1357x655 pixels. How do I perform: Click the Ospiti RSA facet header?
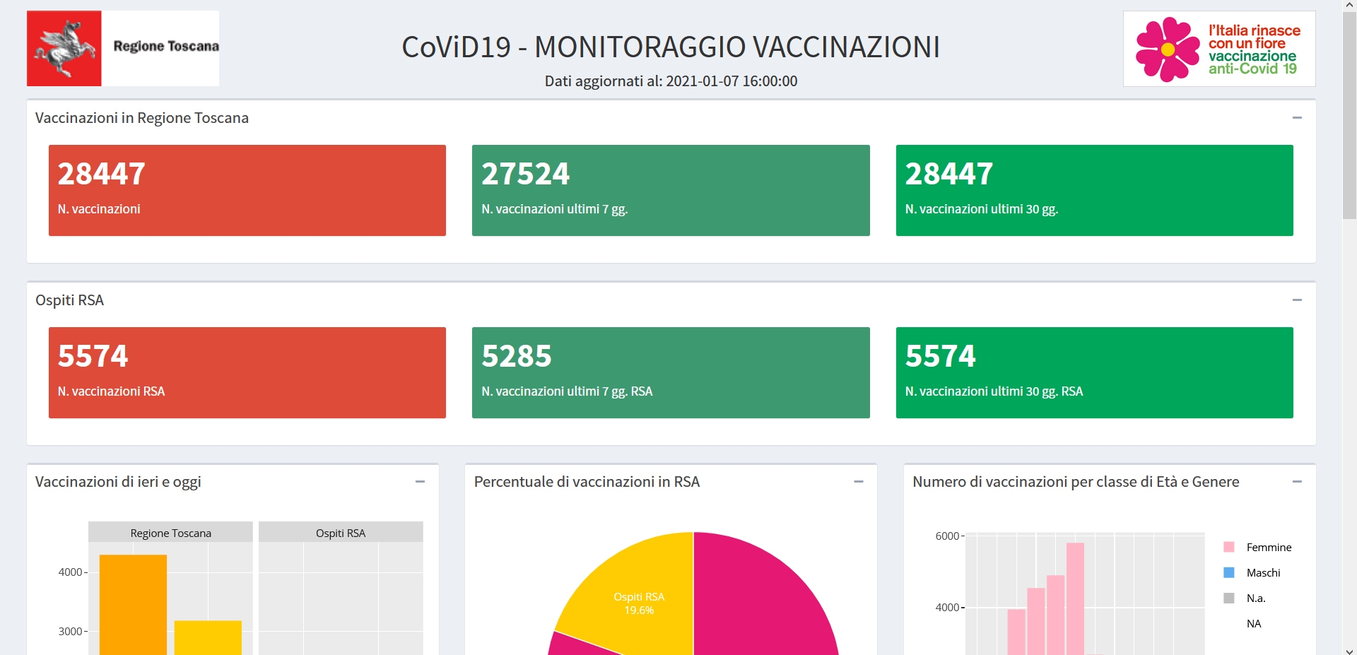(x=341, y=532)
